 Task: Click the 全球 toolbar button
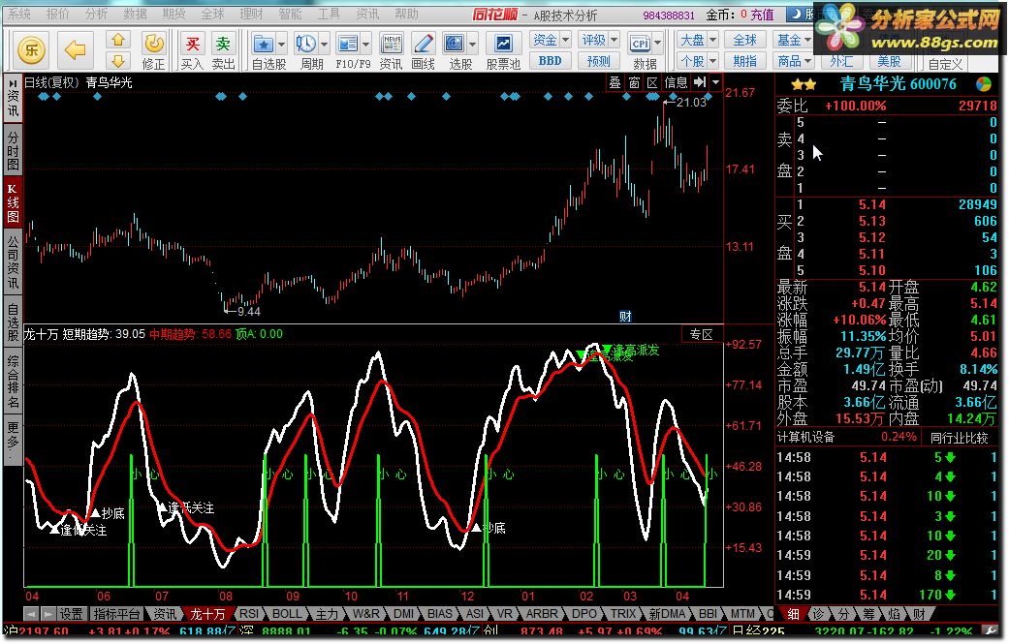(x=745, y=40)
